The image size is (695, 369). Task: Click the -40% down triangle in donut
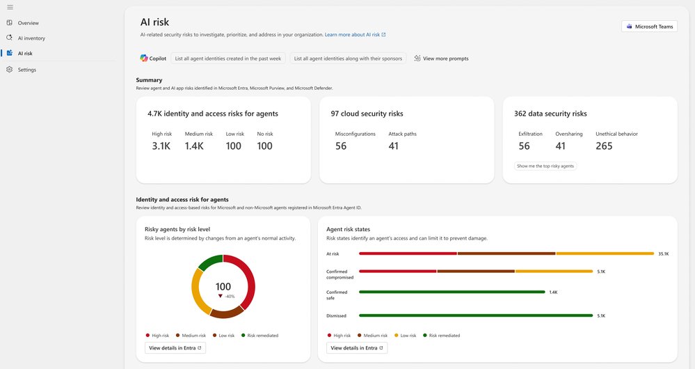point(220,296)
